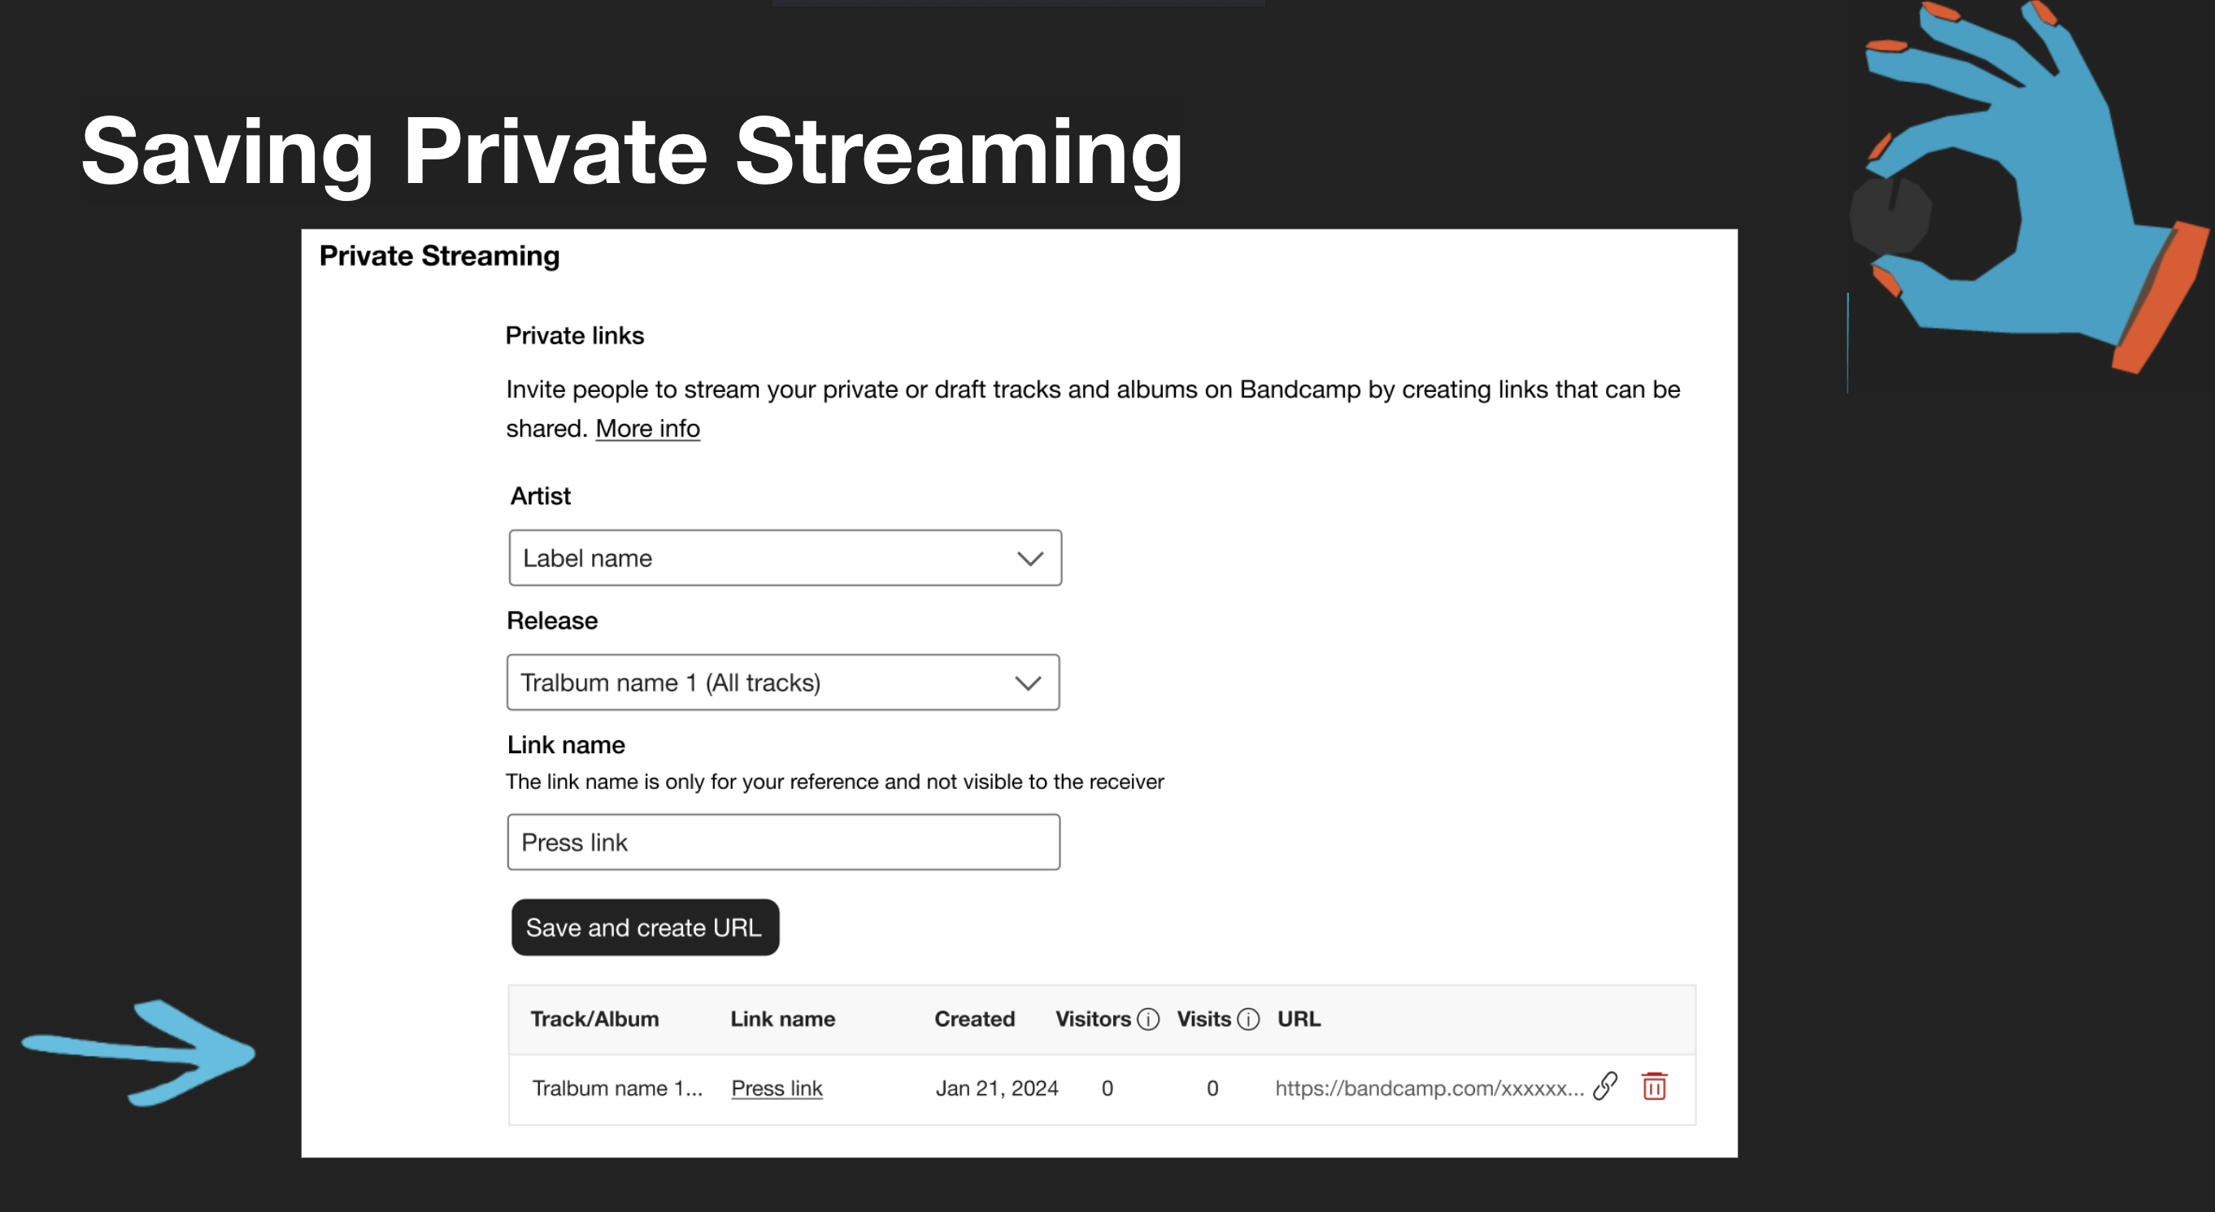Open the Artist dropdown showing Label name
The height and width of the screenshot is (1212, 2215).
[x=784, y=557]
